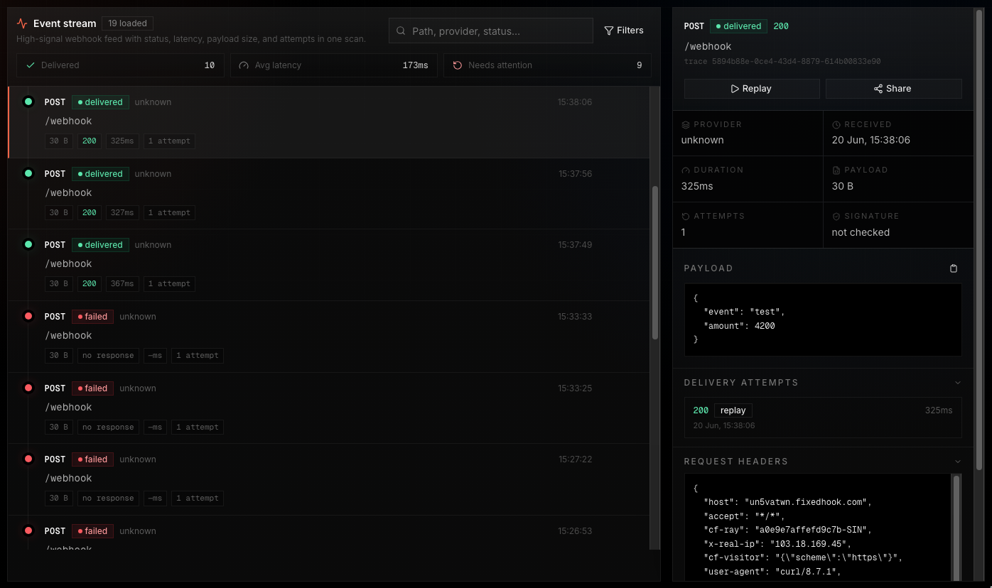992x588 pixels.
Task: Click the "amount": 4200 payload line
Action: tap(739, 326)
